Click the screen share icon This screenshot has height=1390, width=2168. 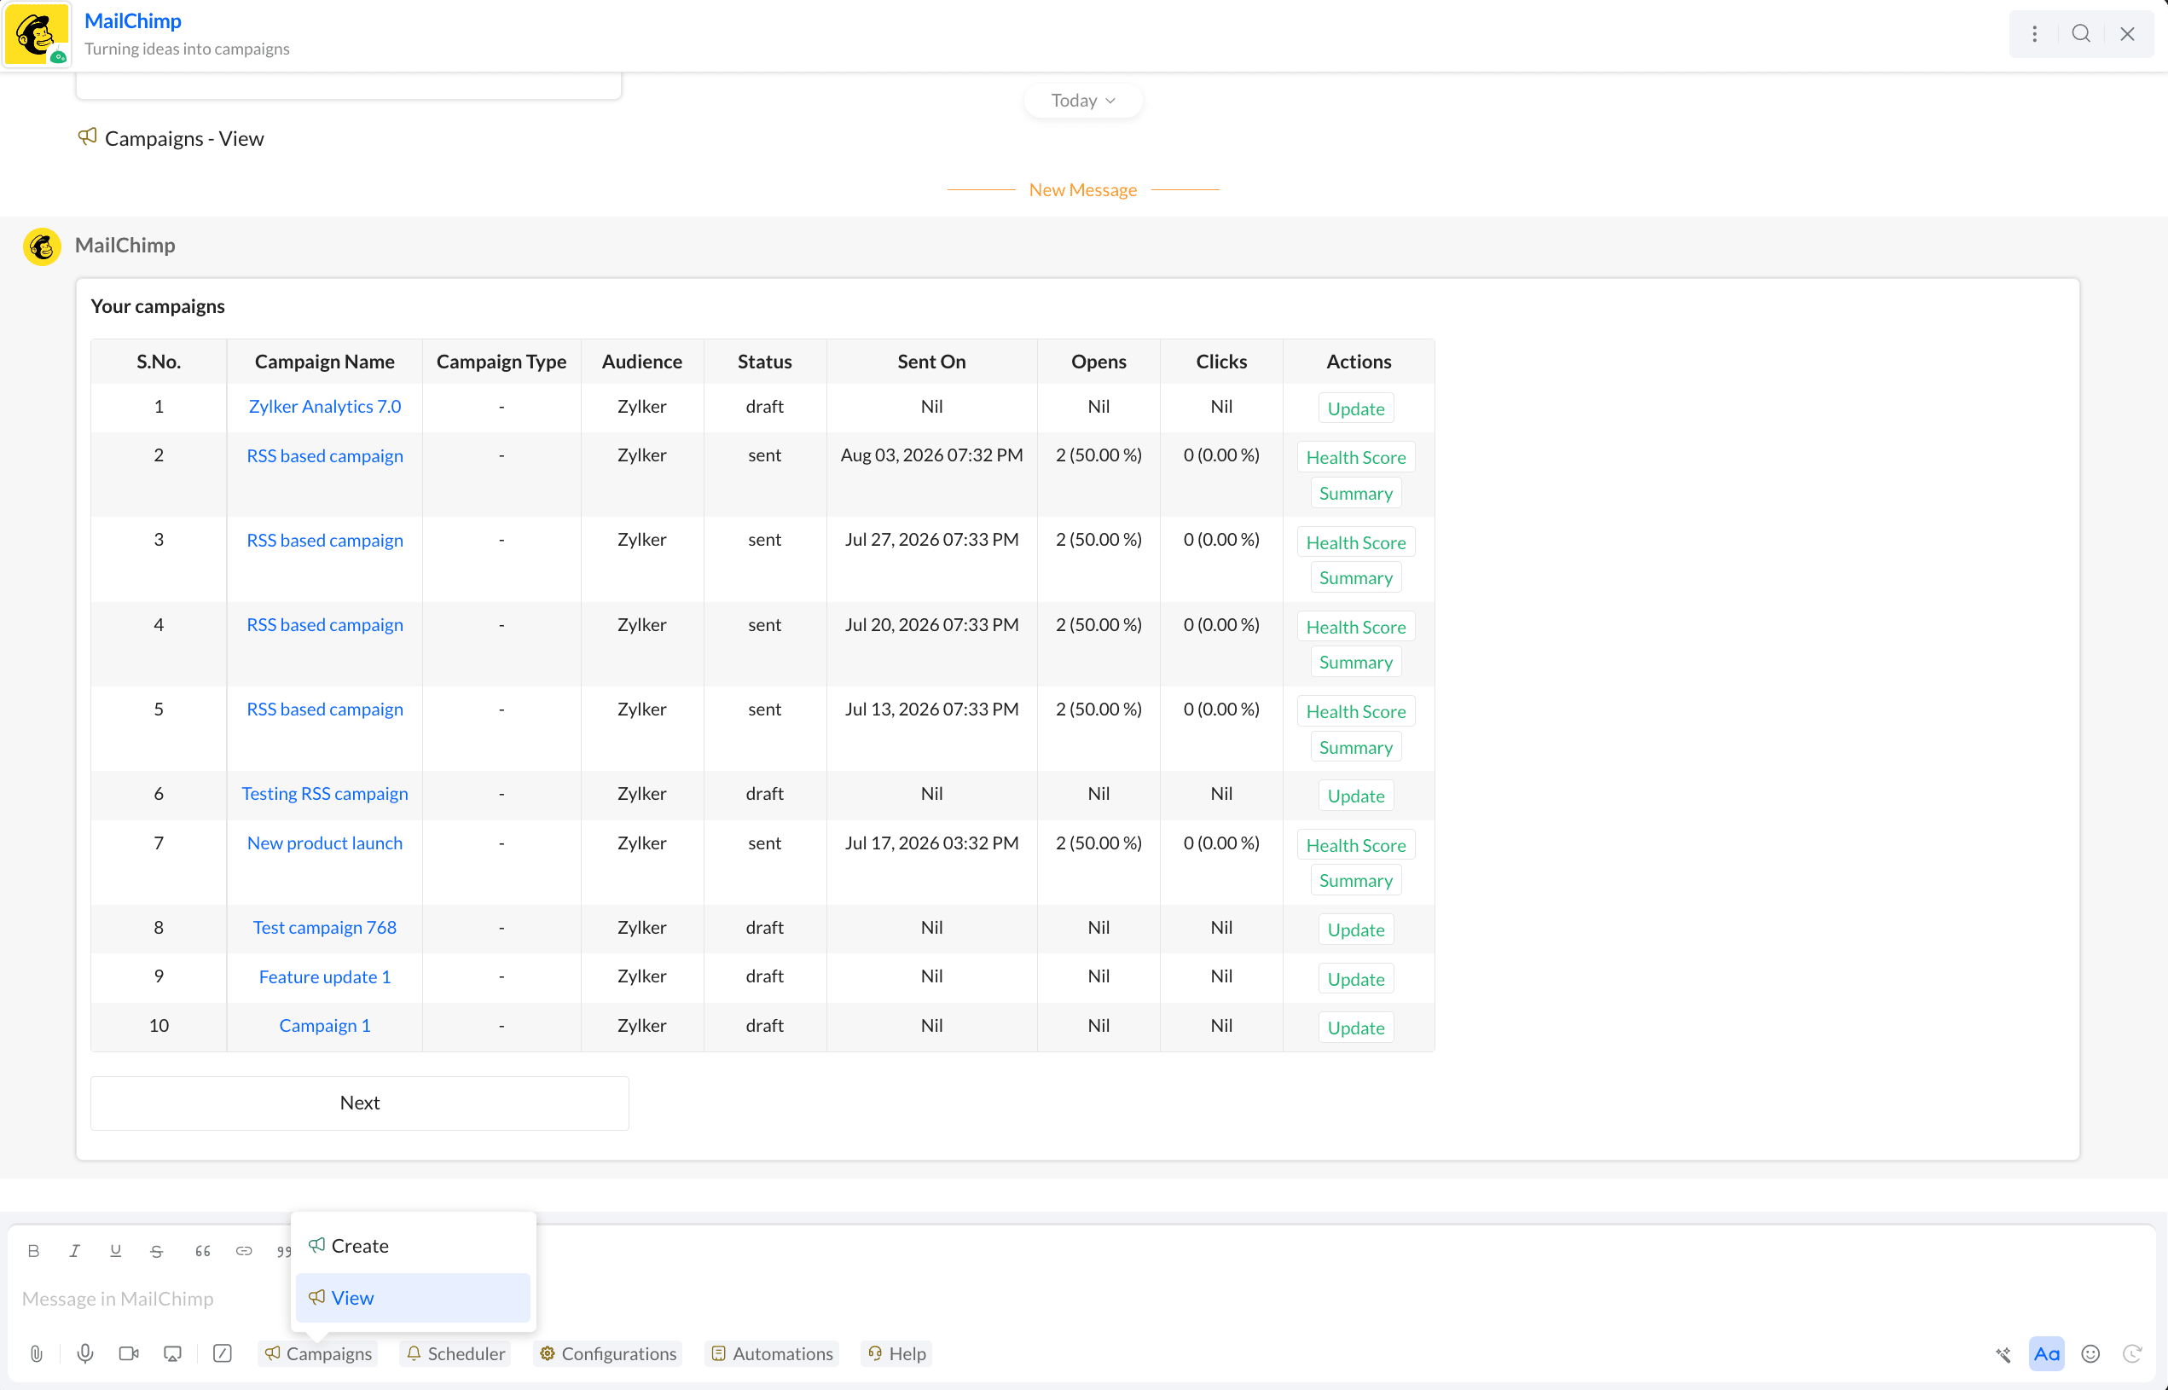tap(172, 1353)
